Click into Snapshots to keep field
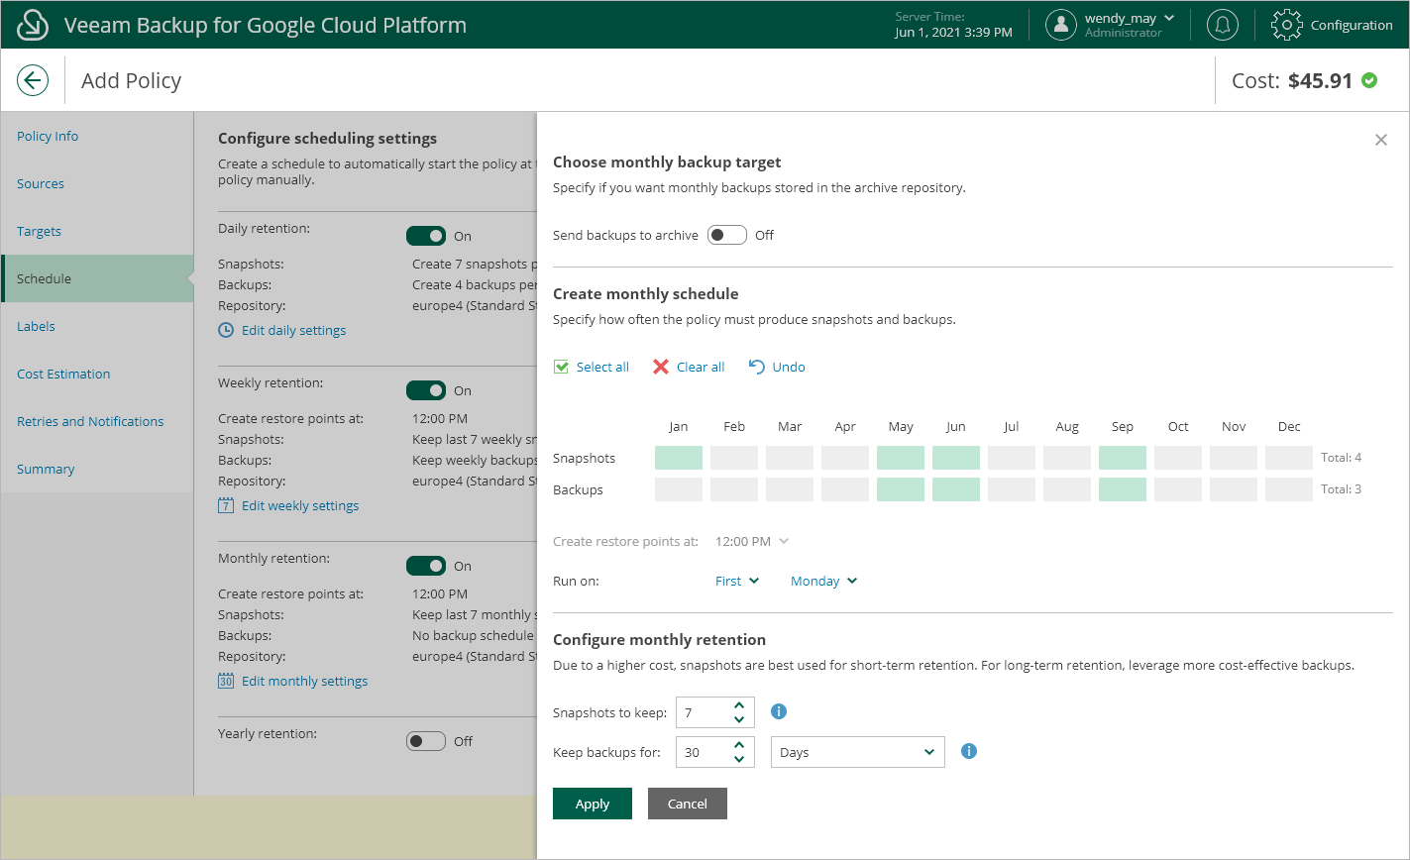This screenshot has width=1410, height=860. pyautogui.click(x=704, y=712)
